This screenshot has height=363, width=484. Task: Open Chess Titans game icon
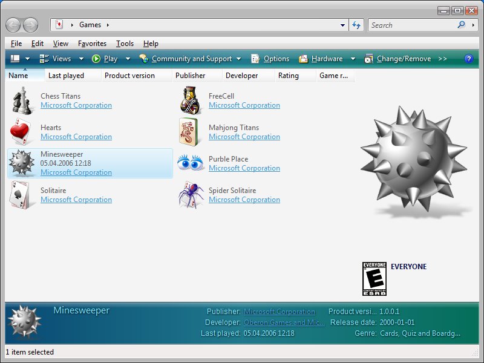click(x=22, y=100)
